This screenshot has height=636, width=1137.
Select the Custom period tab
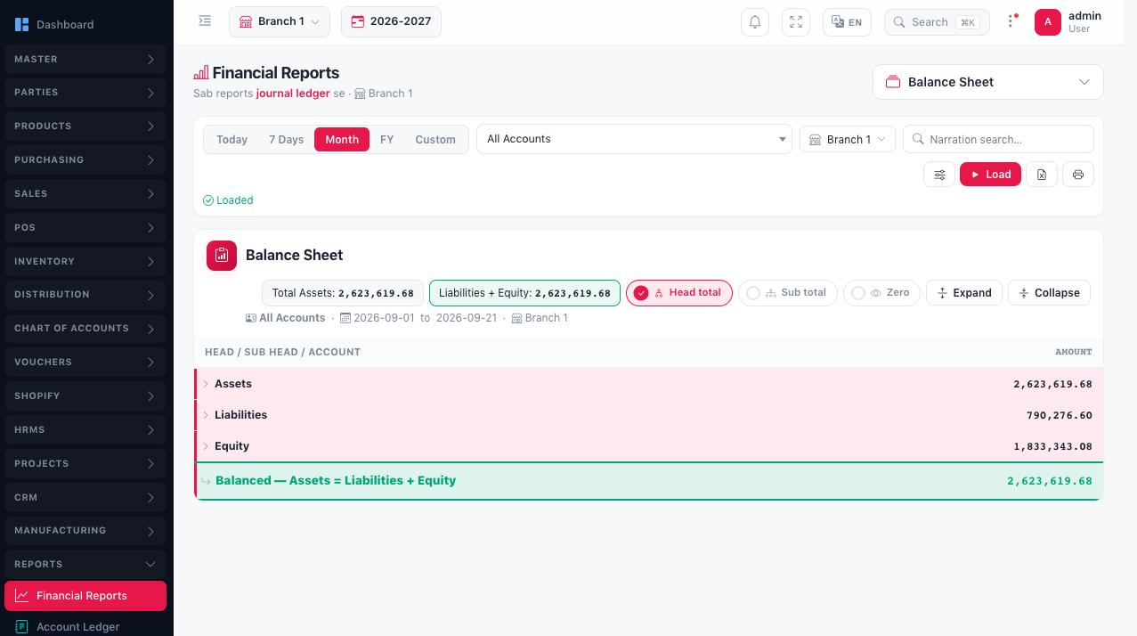[435, 140]
